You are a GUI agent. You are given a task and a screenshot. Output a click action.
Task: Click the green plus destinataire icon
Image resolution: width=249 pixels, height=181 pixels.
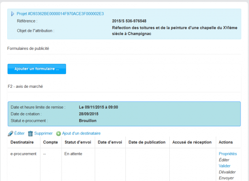(x=58, y=133)
